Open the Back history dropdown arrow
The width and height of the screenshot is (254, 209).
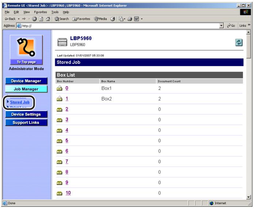click(19, 19)
